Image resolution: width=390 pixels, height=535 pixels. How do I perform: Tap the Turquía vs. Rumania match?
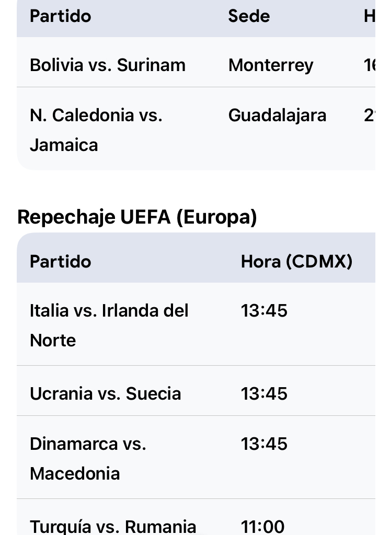point(113,526)
